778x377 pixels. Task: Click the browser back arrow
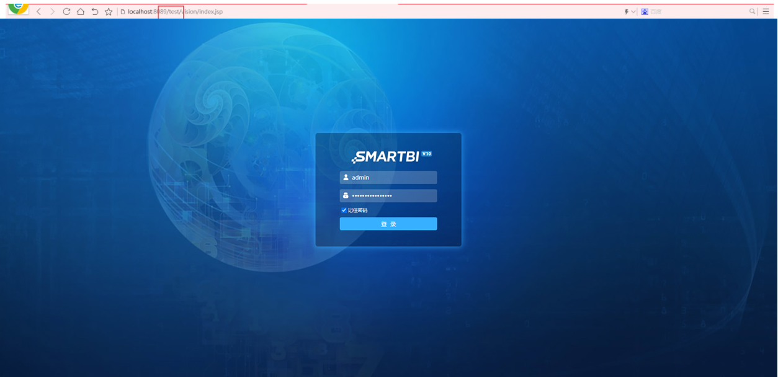point(38,12)
